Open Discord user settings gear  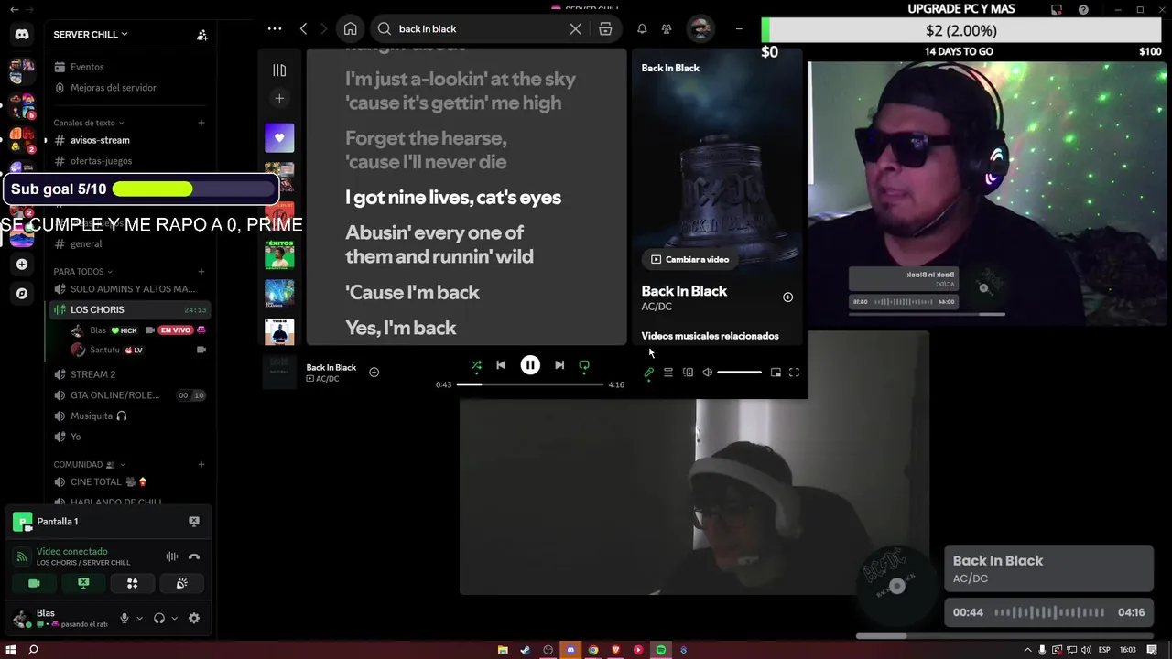tap(194, 619)
